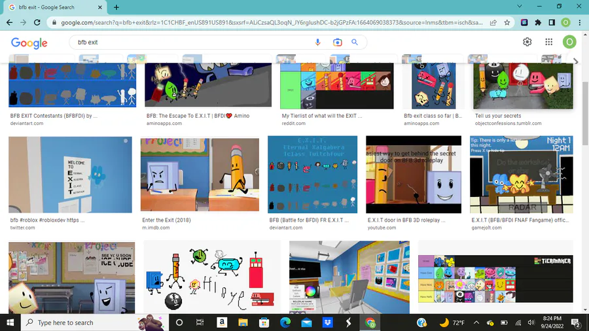
Task: Open the Hi bye drawn characters image
Action: 212,277
